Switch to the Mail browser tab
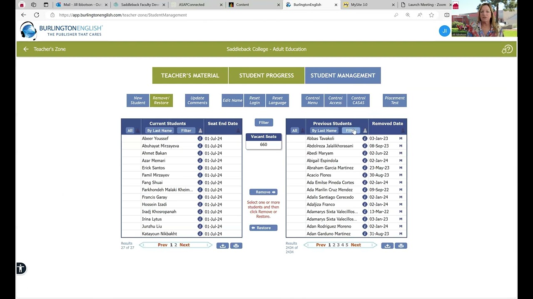The image size is (533, 299). pyautogui.click(x=82, y=5)
